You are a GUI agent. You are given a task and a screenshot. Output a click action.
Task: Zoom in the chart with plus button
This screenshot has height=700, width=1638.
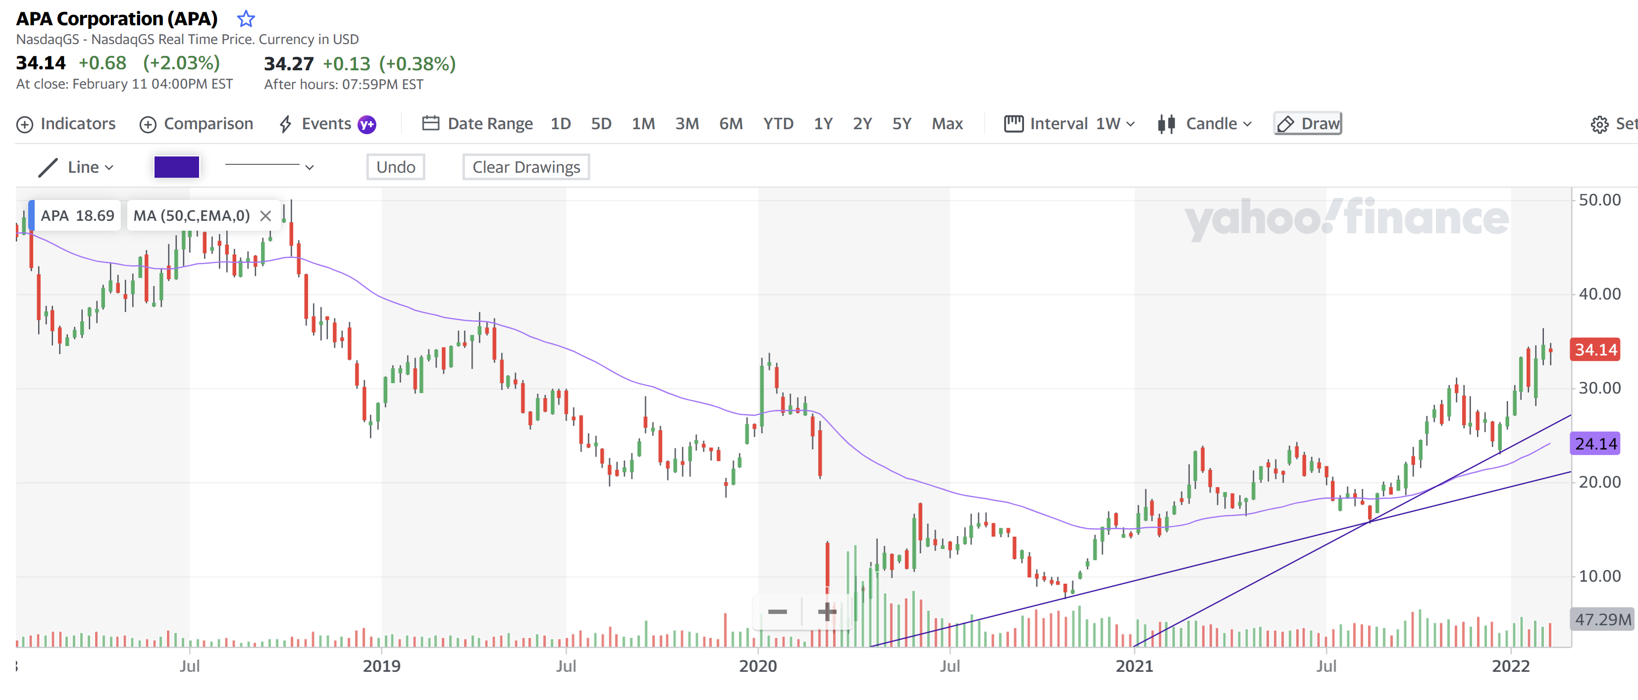point(826,612)
